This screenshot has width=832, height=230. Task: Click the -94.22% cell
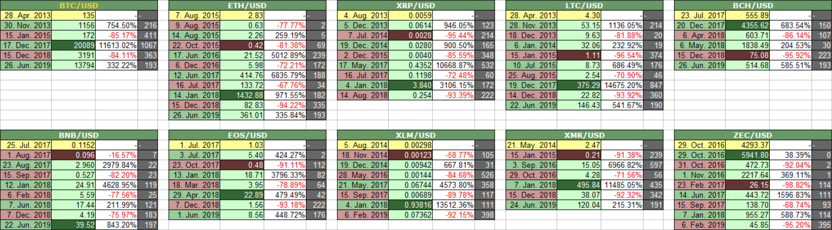click(x=285, y=106)
